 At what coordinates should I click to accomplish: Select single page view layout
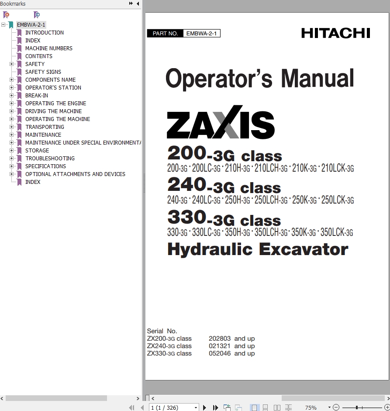click(x=254, y=408)
